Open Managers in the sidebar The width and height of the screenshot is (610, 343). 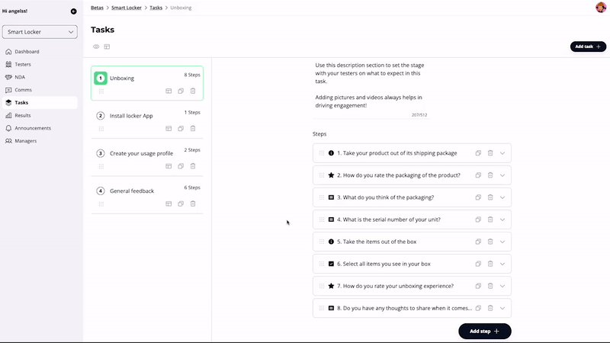point(40,141)
